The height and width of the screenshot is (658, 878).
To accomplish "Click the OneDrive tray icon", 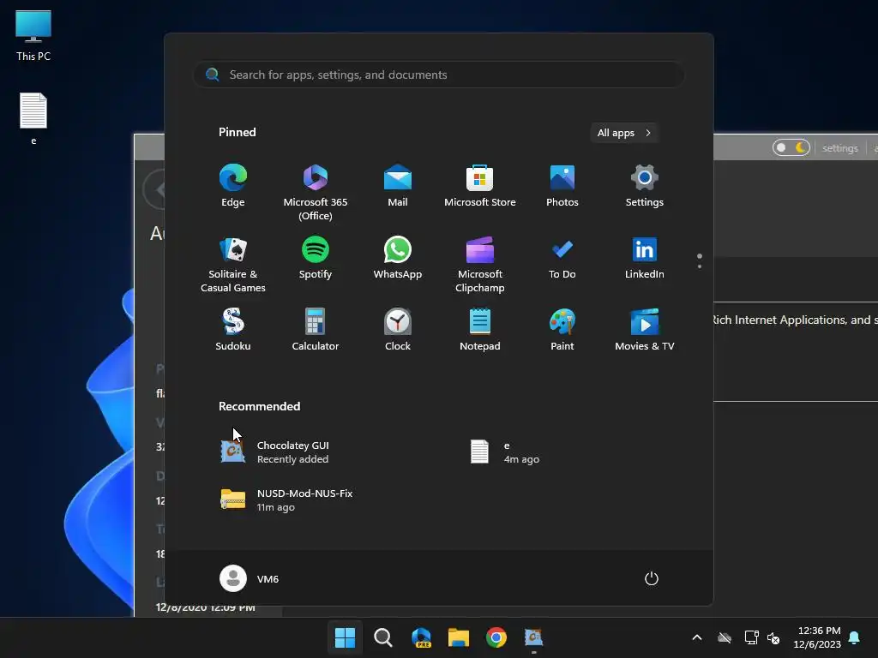I will (x=725, y=637).
